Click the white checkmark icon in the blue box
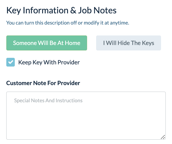172x144 pixels. [x=10, y=62]
